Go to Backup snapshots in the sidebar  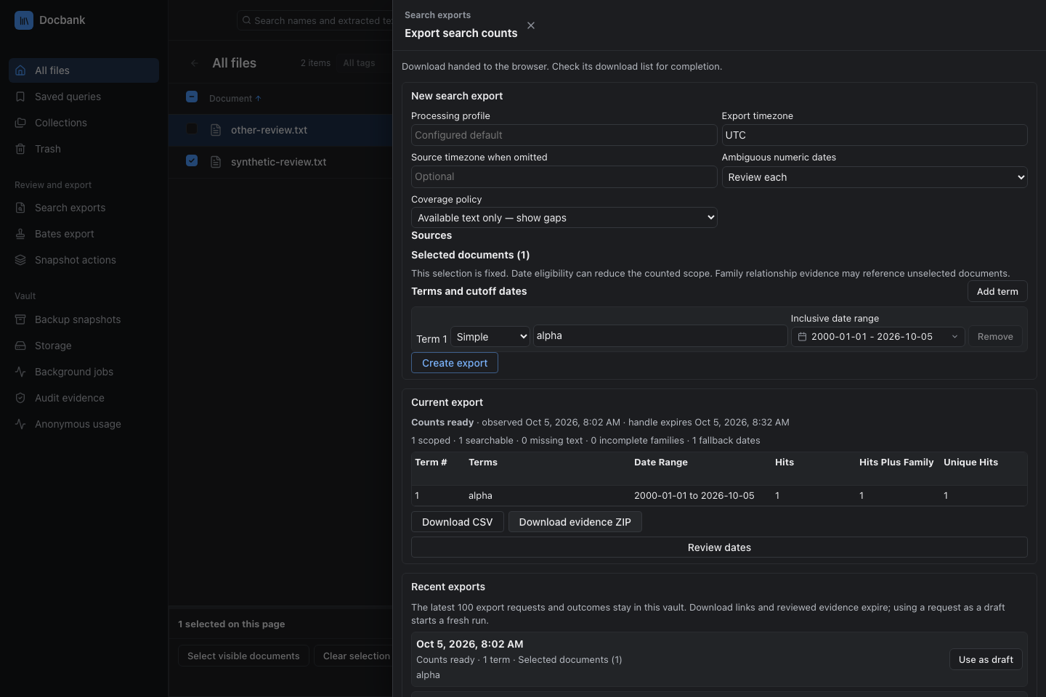[84, 319]
